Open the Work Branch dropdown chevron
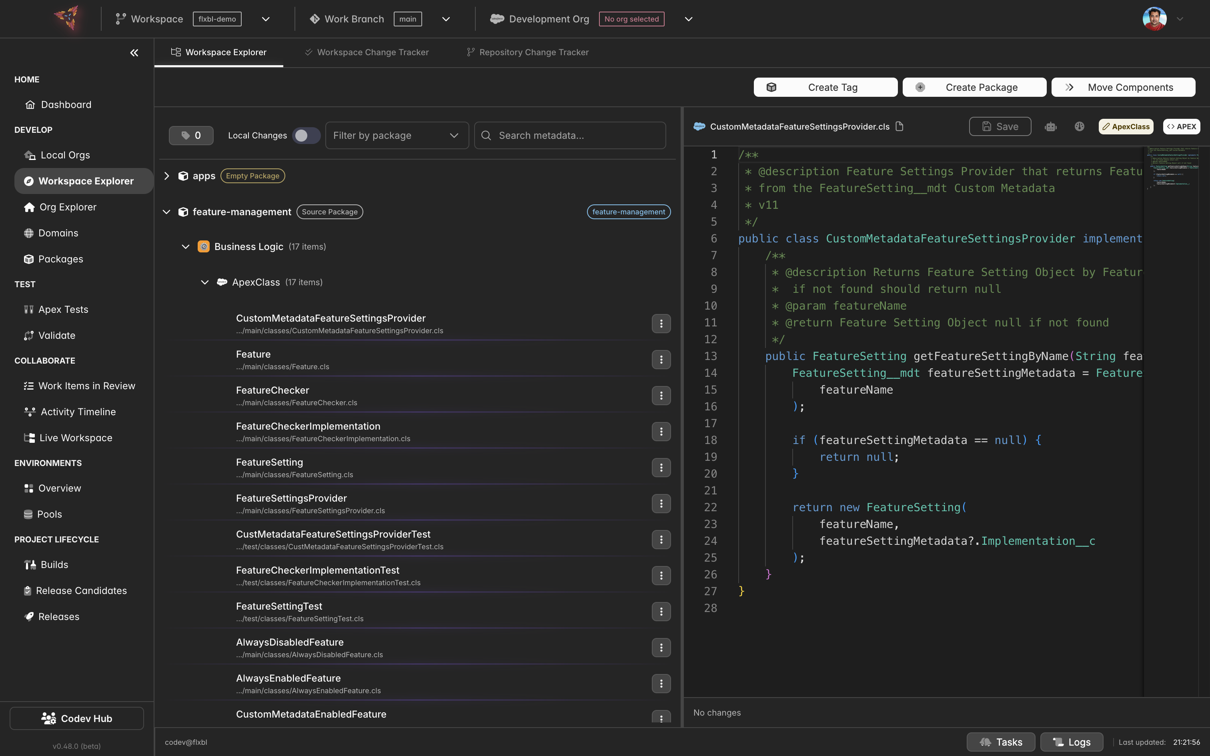Viewport: 1210px width, 756px height. tap(446, 19)
